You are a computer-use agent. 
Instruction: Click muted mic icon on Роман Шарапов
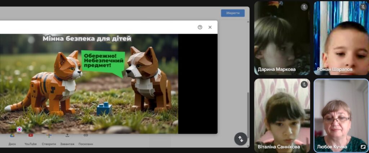point(363,7)
